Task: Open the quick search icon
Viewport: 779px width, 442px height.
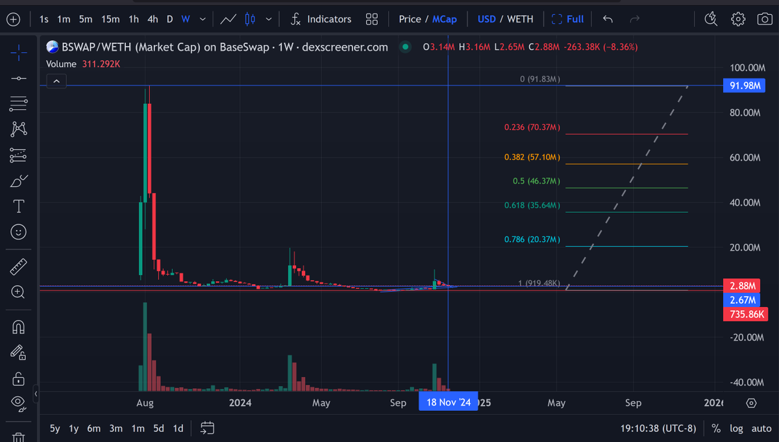Action: (711, 19)
